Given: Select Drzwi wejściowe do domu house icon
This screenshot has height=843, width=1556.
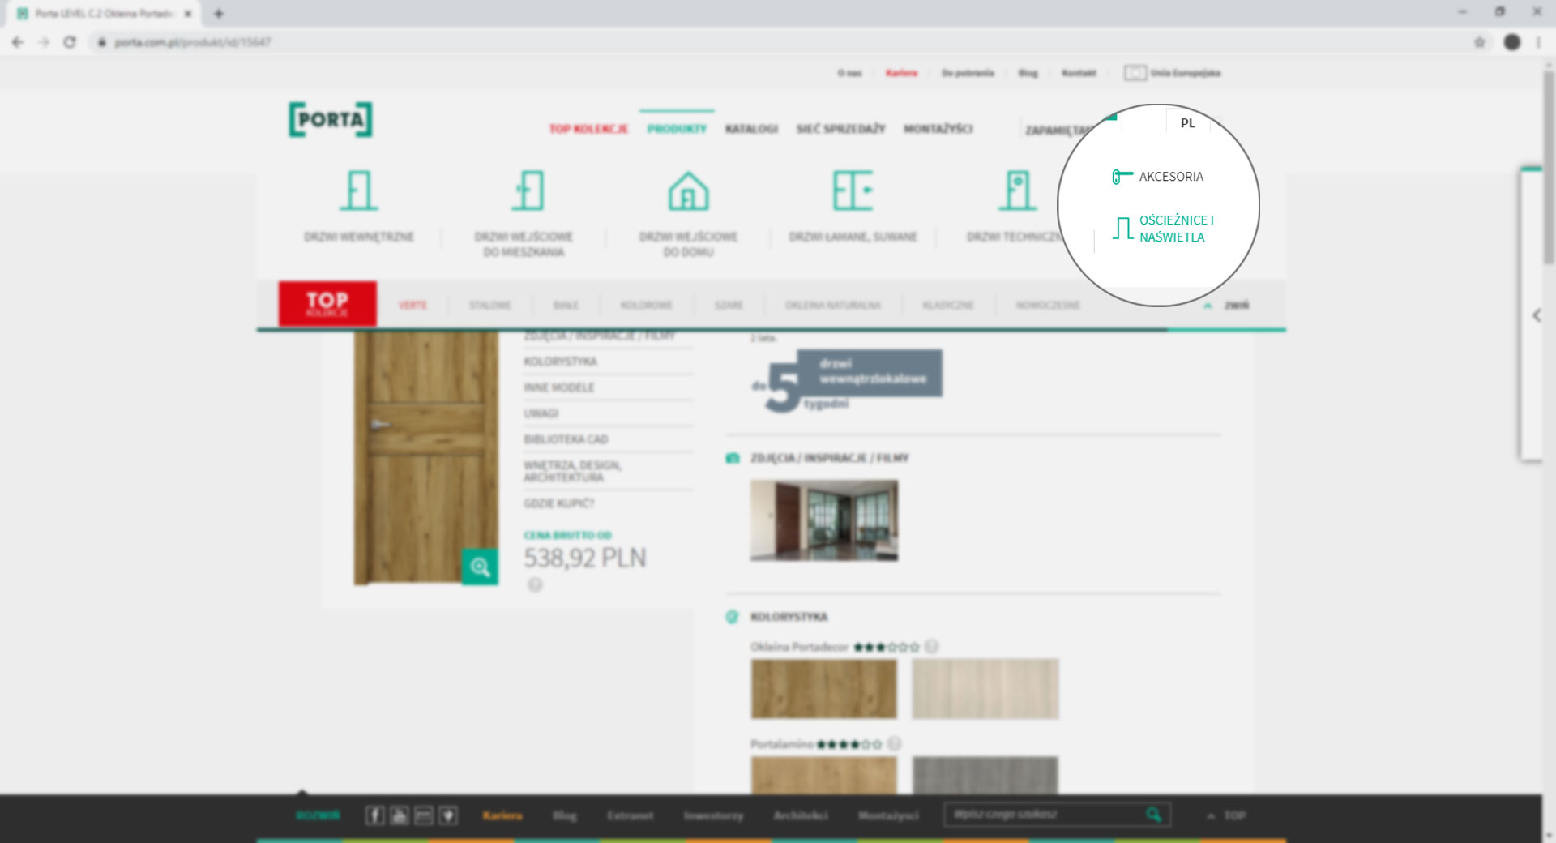Looking at the screenshot, I should (x=688, y=190).
